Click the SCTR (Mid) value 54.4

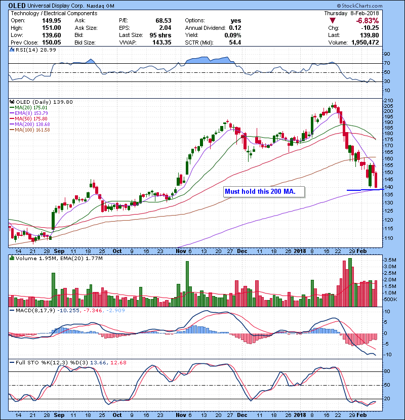pos(235,43)
